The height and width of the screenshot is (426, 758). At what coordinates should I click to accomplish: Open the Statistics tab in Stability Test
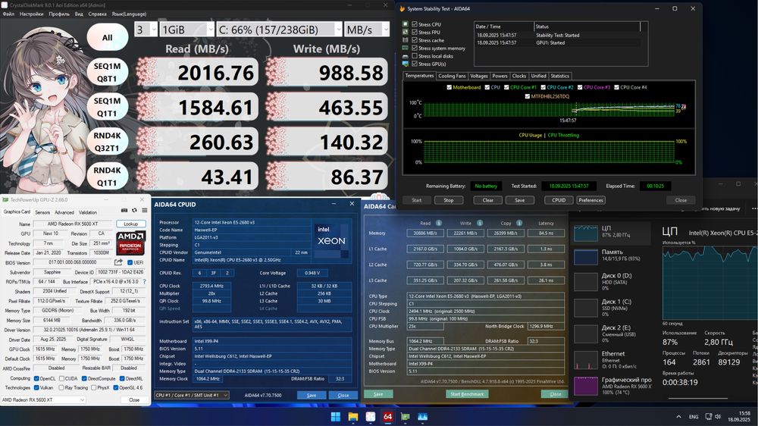pos(560,76)
